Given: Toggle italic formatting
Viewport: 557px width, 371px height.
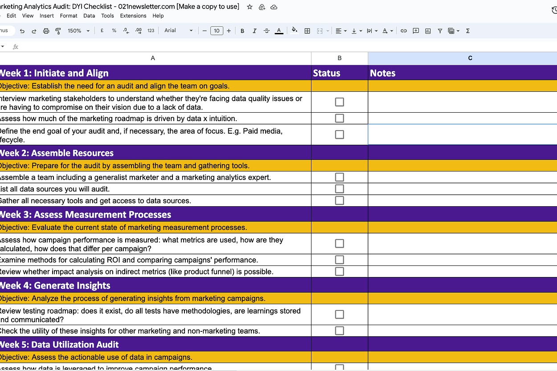Looking at the screenshot, I should click(254, 31).
